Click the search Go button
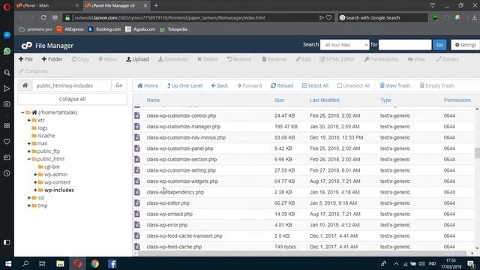Screen dimensions: 480x270 coord(439,45)
